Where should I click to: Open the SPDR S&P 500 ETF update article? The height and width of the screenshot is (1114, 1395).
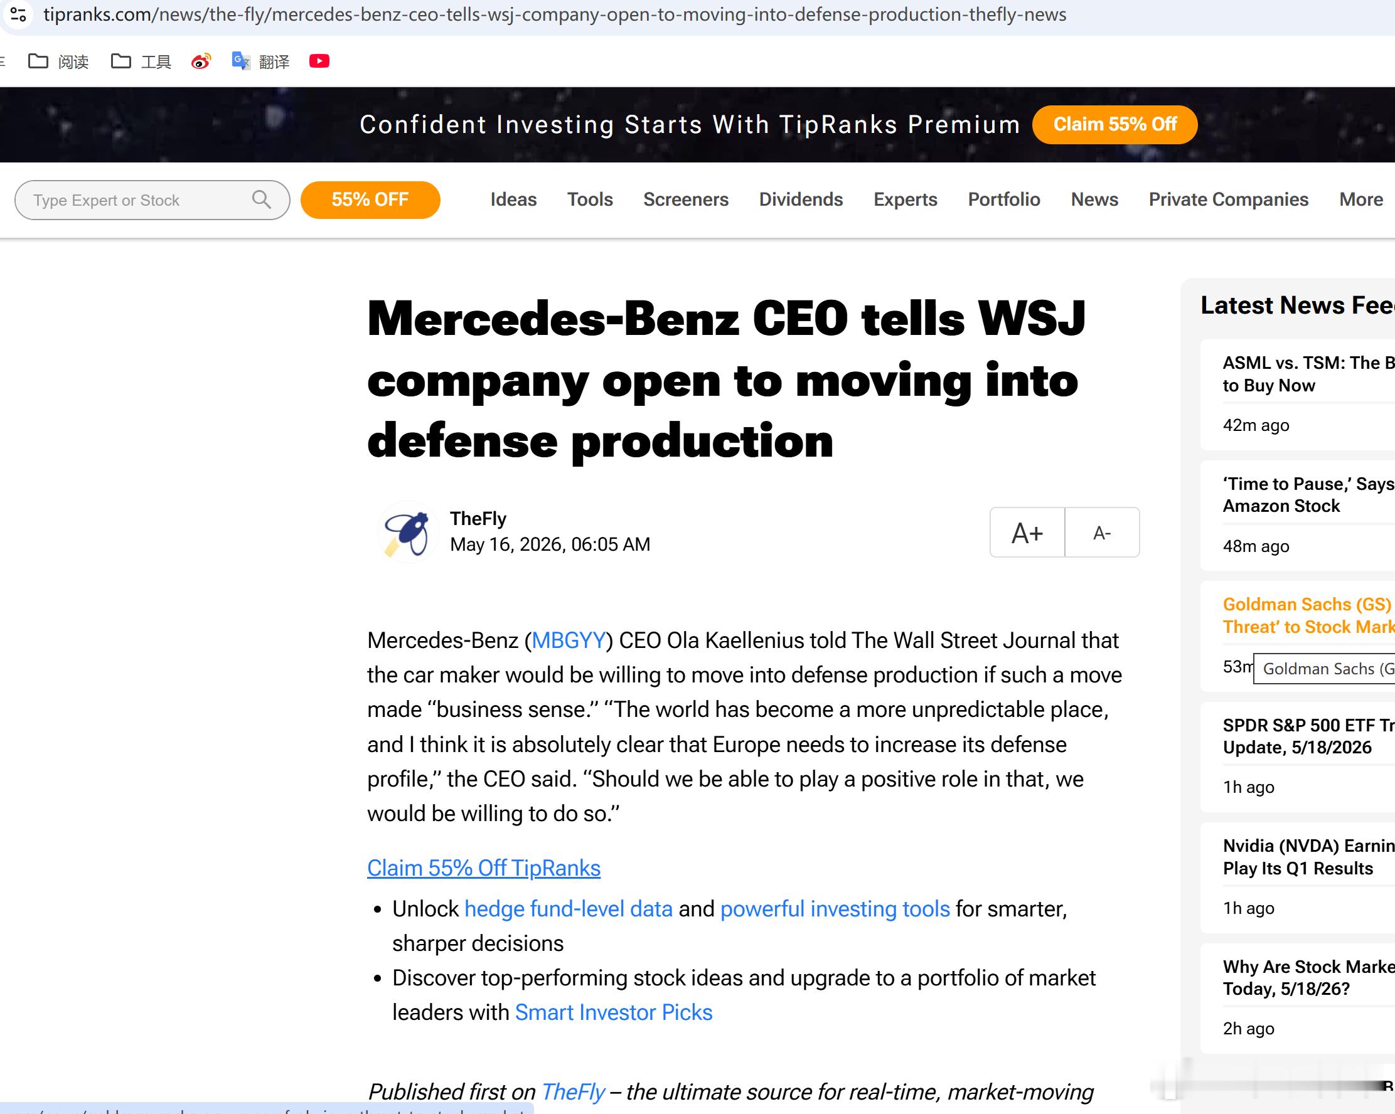coord(1308,736)
